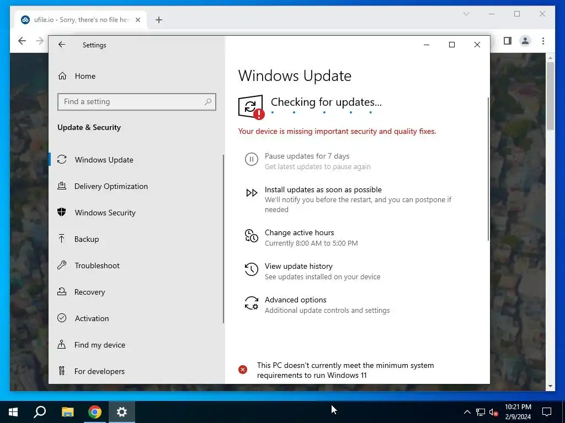The height and width of the screenshot is (423, 565).
Task: Click the Recovery icon in sidebar
Action: pos(62,292)
